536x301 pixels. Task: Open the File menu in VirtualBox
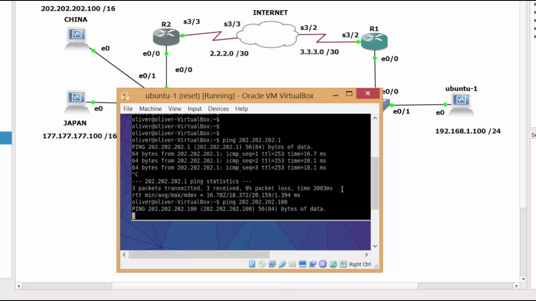point(128,109)
